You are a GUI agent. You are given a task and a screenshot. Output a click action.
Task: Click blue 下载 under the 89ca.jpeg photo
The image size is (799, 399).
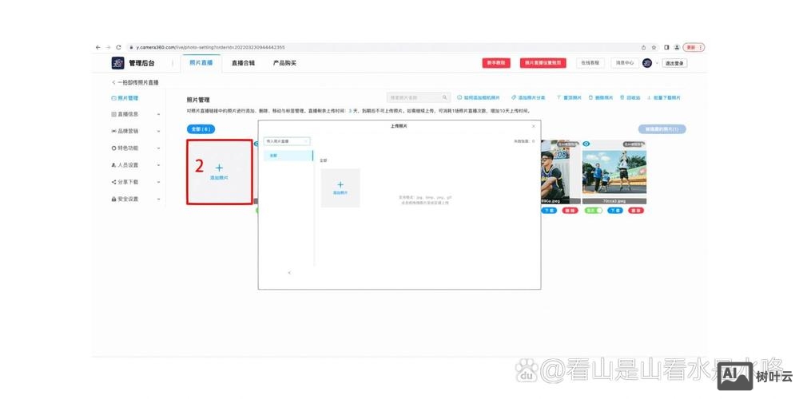[x=549, y=210]
